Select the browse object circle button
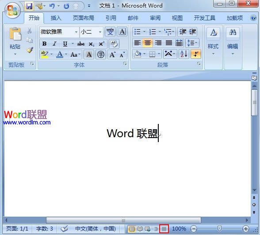The image size is (260, 235). pyautogui.click(x=254, y=205)
